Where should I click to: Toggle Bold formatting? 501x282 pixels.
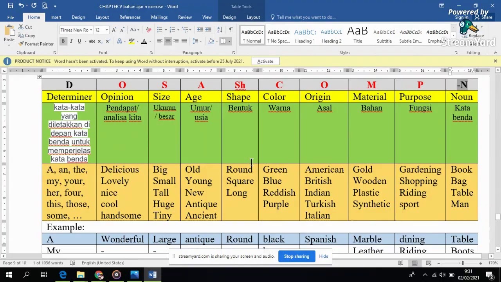(63, 42)
